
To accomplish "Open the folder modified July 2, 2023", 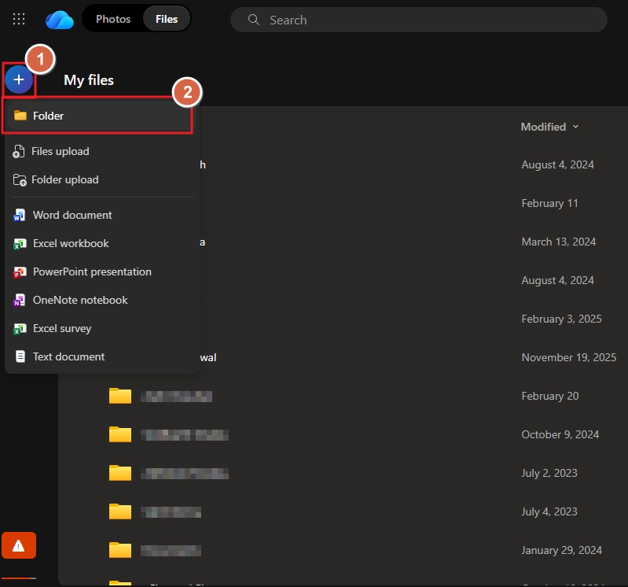I will point(120,473).
